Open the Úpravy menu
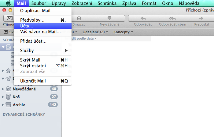 click(x=59, y=3)
